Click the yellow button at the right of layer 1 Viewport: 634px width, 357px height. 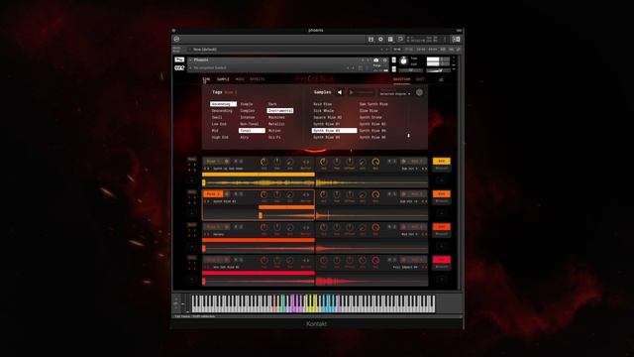[x=442, y=161]
